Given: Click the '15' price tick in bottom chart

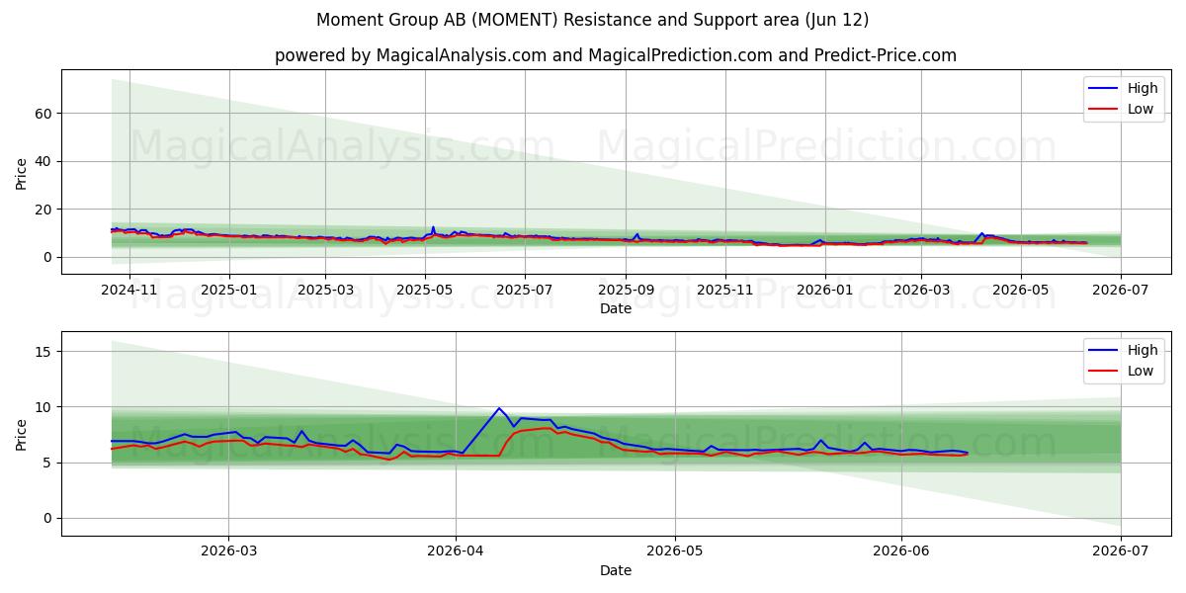Looking at the screenshot, I should pos(43,351).
